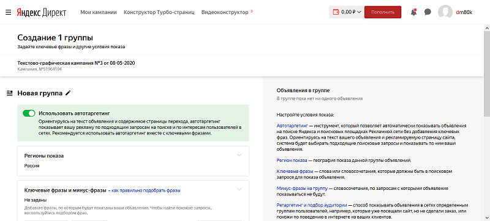The image size is (490, 221).
Task: Click the Новая группа title
Action: click(40, 93)
